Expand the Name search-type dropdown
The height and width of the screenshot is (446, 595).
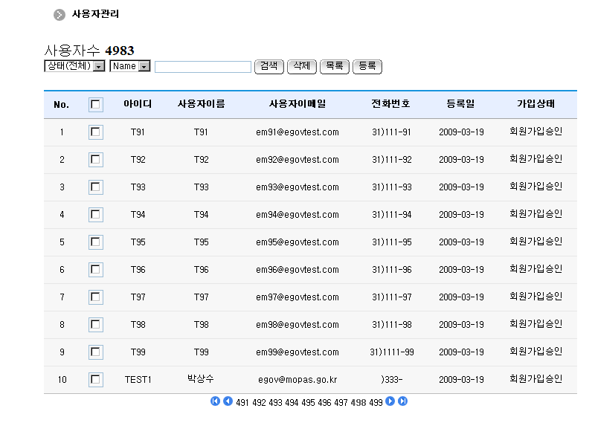tap(130, 67)
